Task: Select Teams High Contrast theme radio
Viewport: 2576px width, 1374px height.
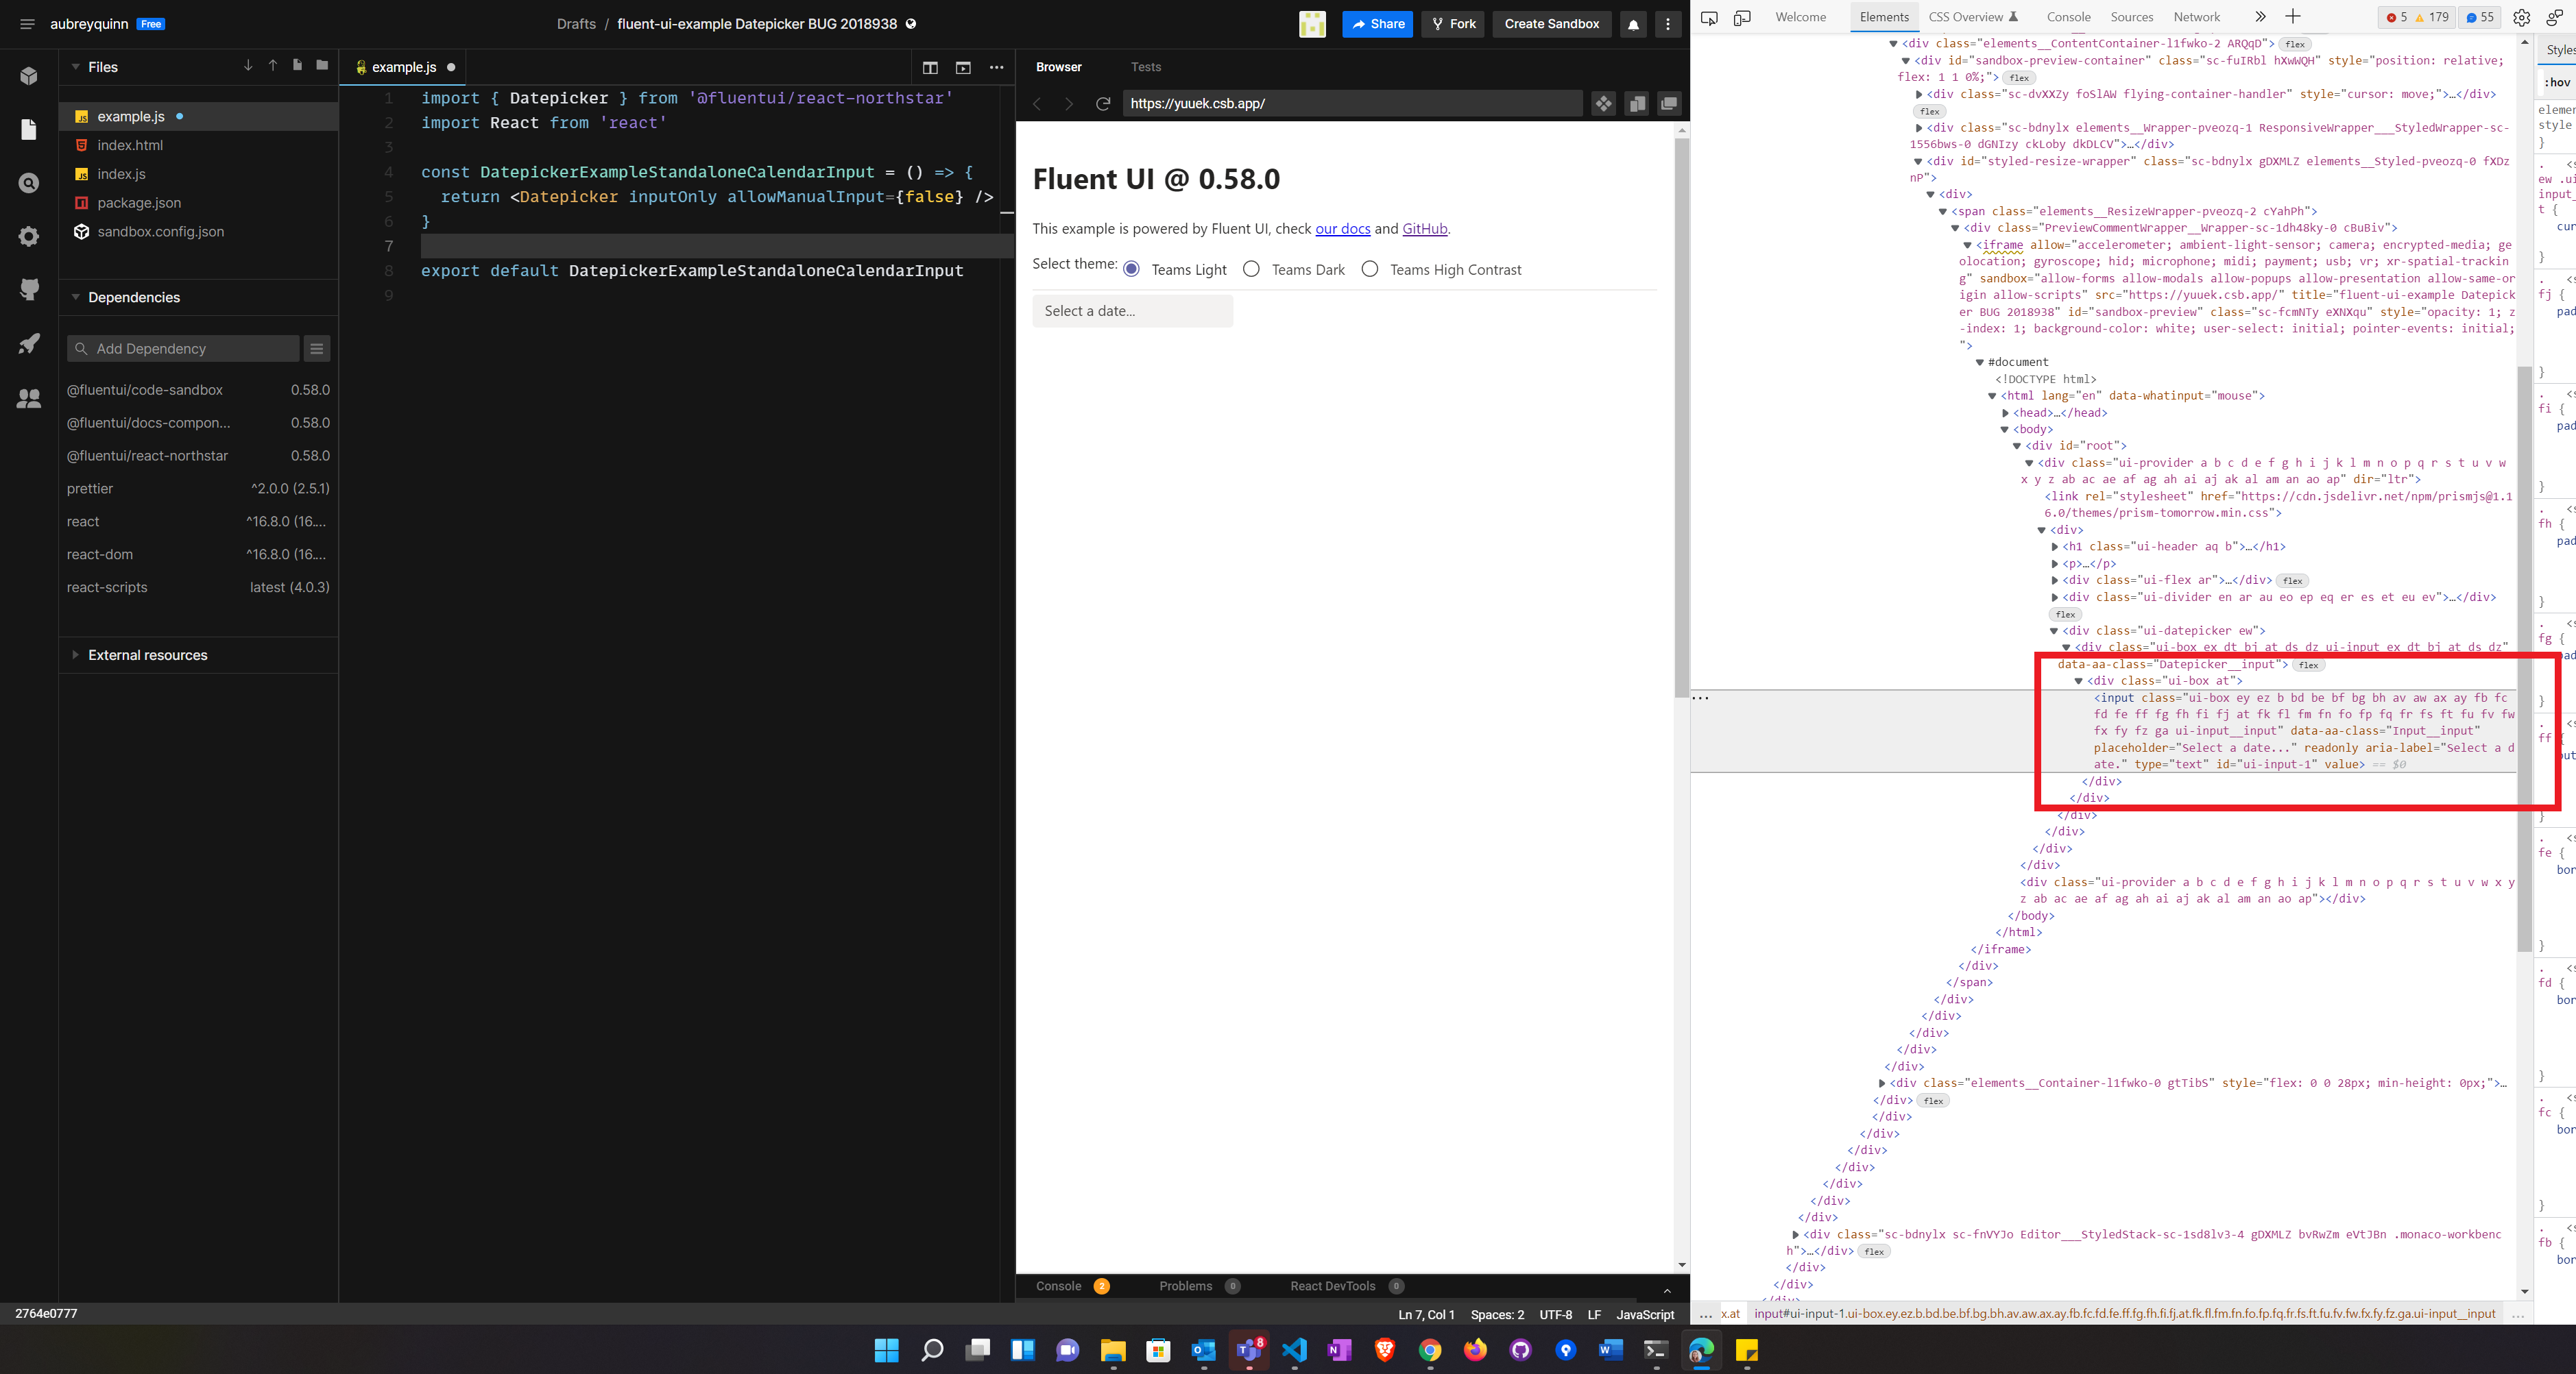Action: 1369,269
